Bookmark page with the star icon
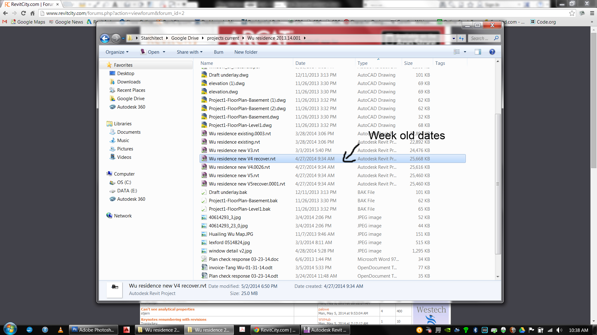 click(572, 13)
